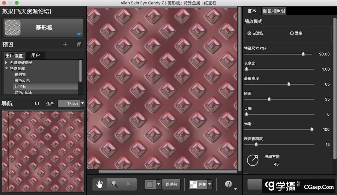Select the Zoom magnifier tool
Viewport: 337px width, 195px height.
(115, 184)
